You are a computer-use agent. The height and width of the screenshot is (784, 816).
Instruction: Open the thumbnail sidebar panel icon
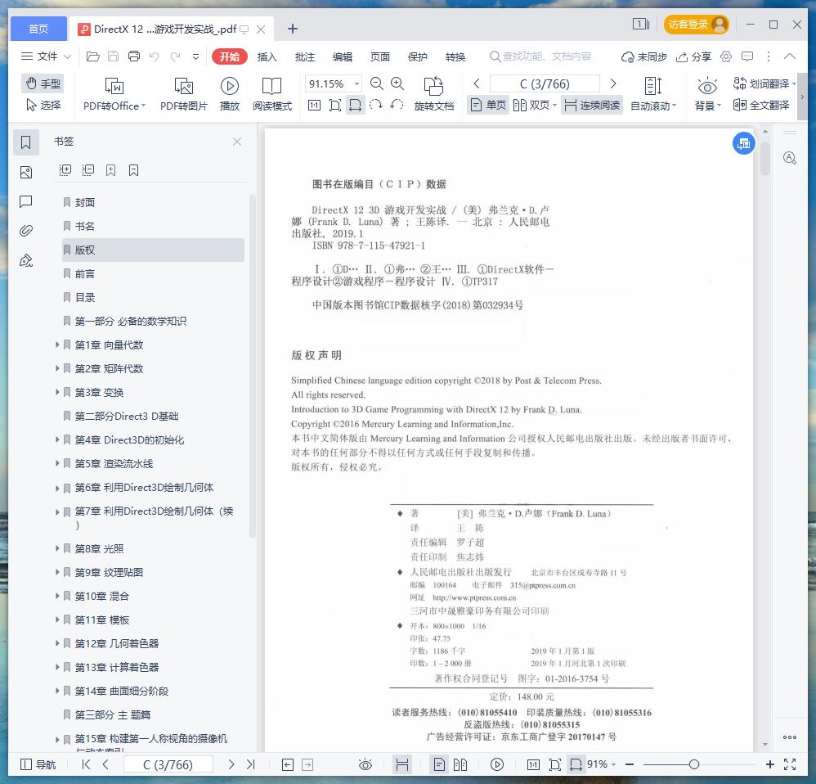pos(25,173)
